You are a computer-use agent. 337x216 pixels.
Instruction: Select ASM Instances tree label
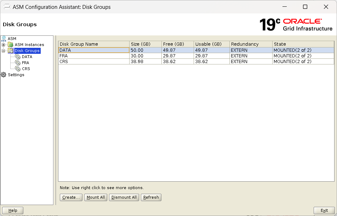29,45
